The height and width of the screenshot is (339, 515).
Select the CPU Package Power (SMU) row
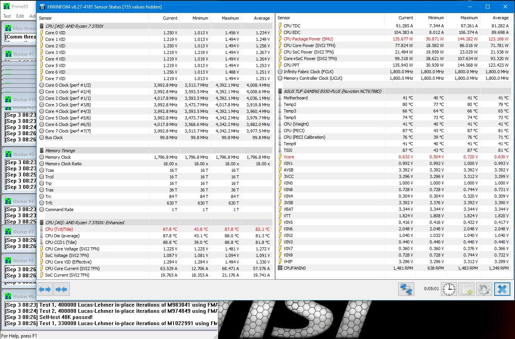point(308,39)
